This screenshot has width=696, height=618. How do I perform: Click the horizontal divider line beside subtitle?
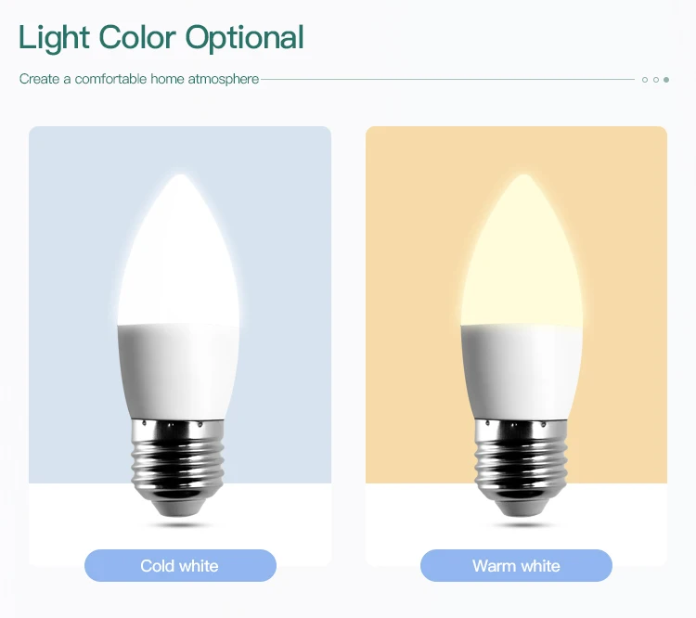[x=445, y=80]
